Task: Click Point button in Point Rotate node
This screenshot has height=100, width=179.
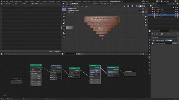Action: click(97, 72)
